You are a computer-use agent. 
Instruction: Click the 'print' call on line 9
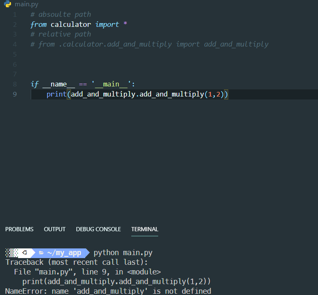(x=56, y=94)
